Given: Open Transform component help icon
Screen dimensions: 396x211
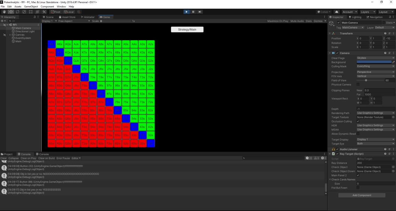Looking at the screenshot, I should coord(385,33).
